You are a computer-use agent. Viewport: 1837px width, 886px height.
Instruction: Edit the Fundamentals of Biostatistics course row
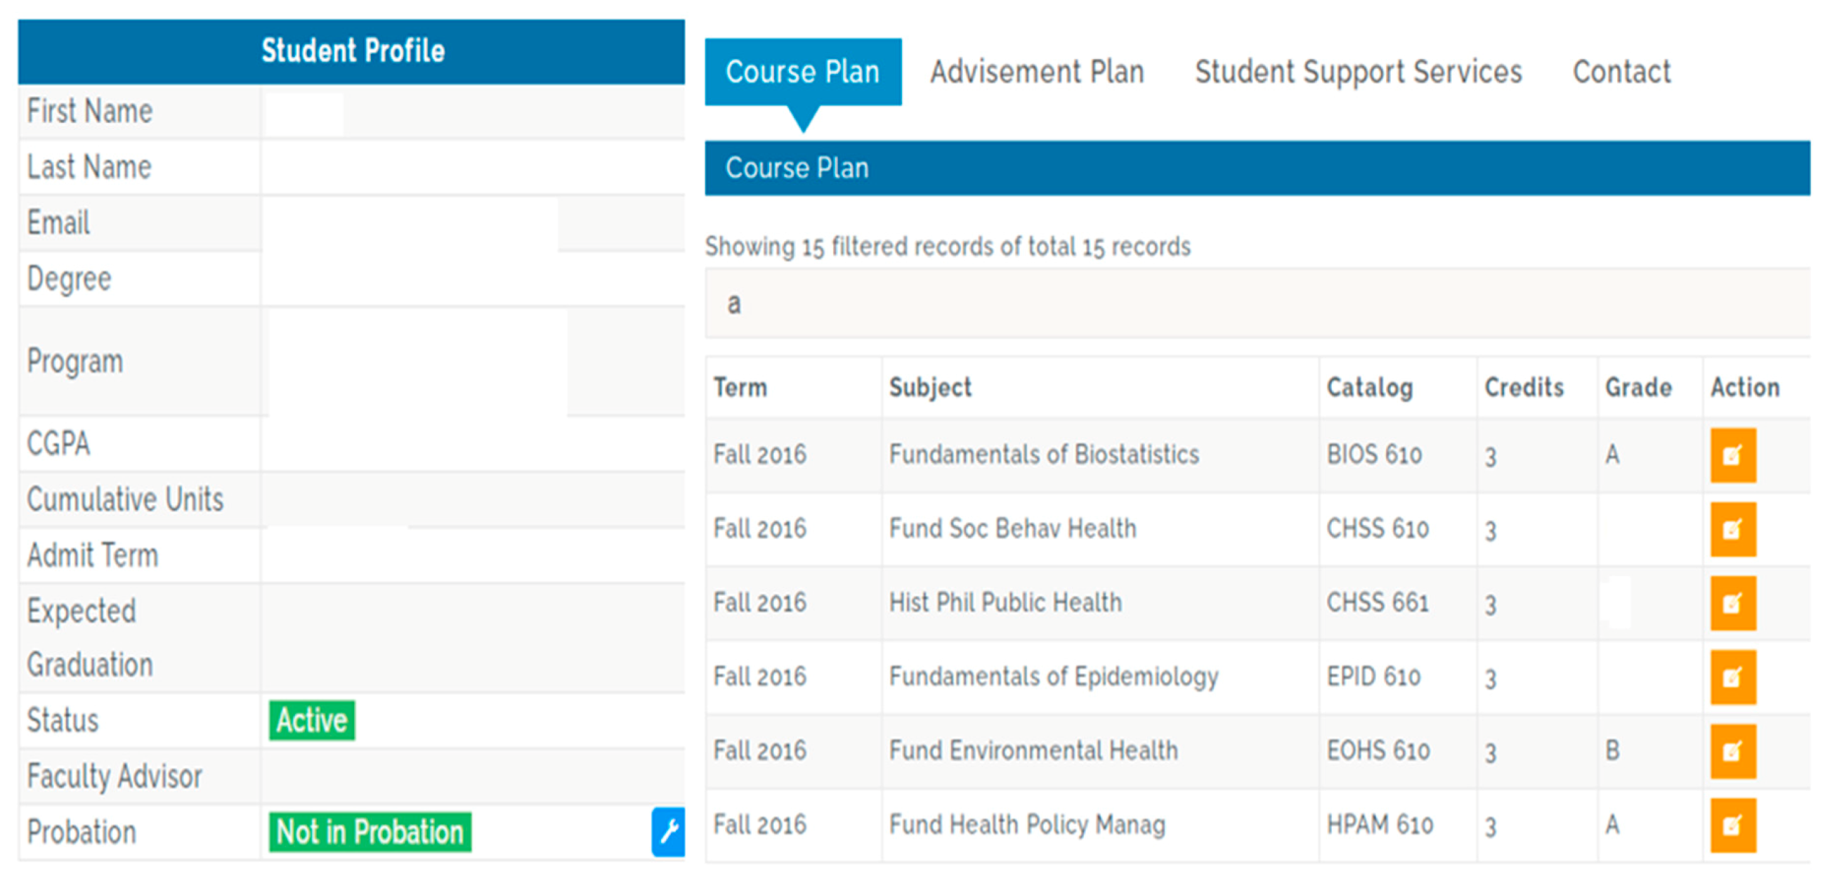tap(1732, 455)
